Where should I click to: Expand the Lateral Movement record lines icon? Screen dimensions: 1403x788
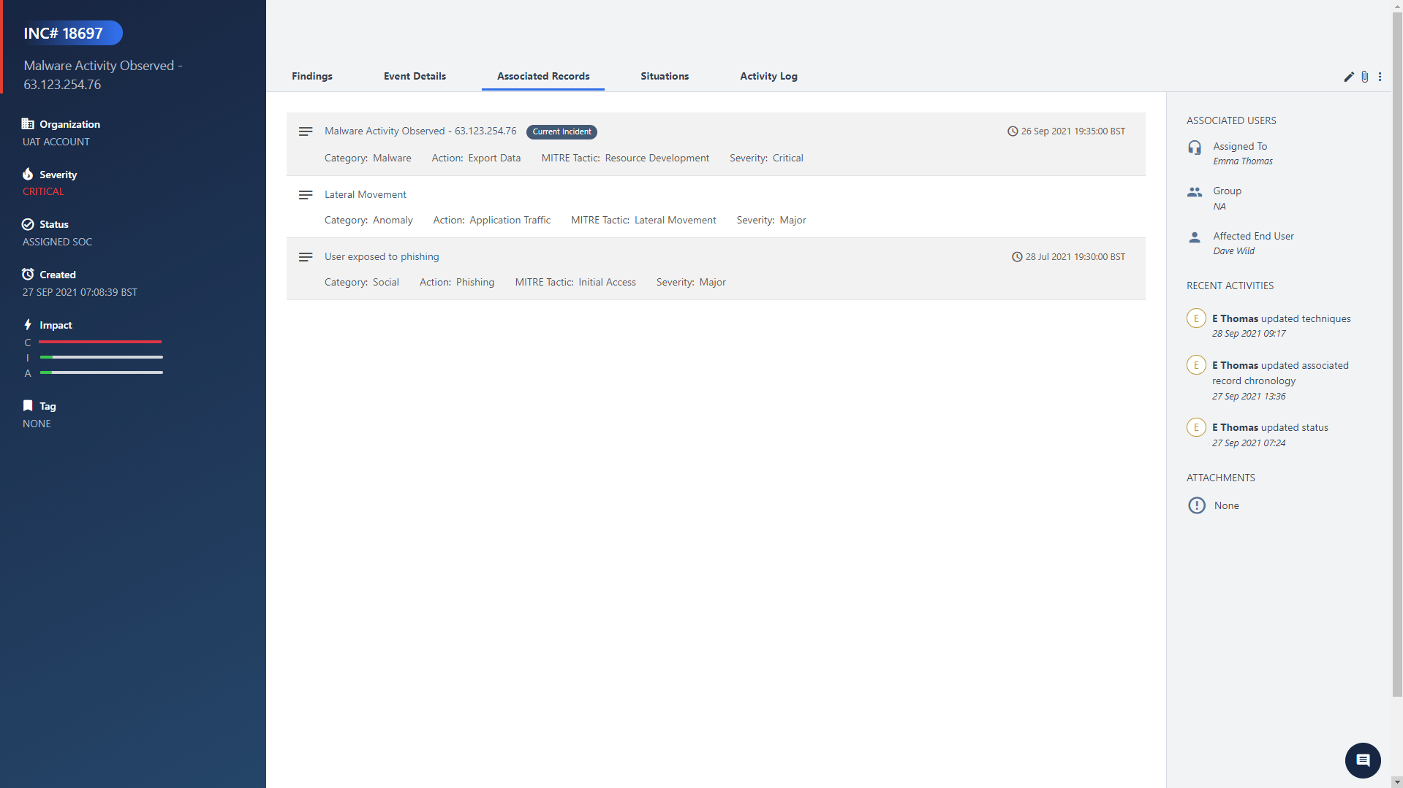point(306,195)
